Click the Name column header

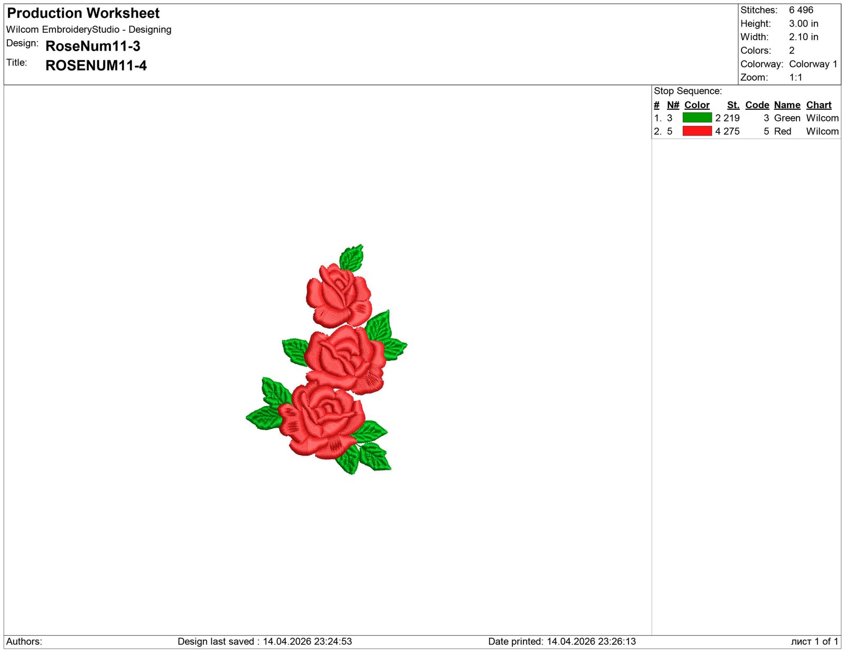click(x=786, y=105)
